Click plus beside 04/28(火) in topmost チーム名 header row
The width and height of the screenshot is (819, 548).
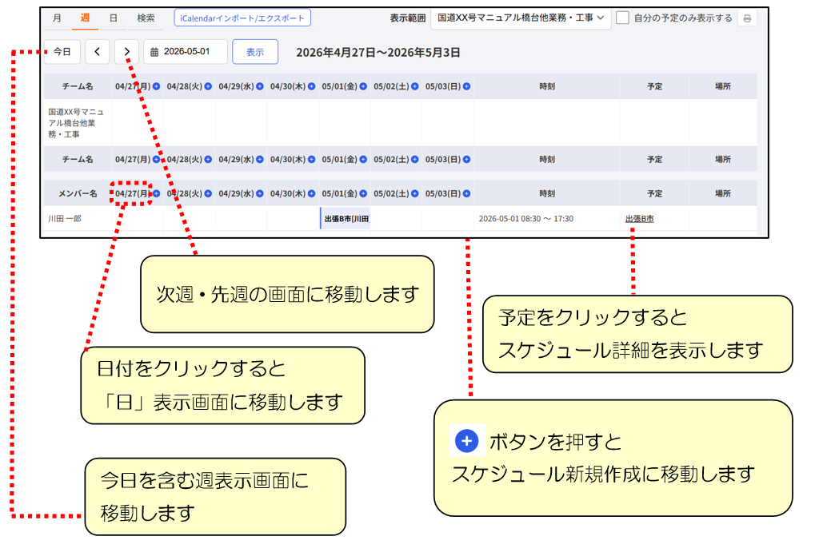pyautogui.click(x=208, y=86)
